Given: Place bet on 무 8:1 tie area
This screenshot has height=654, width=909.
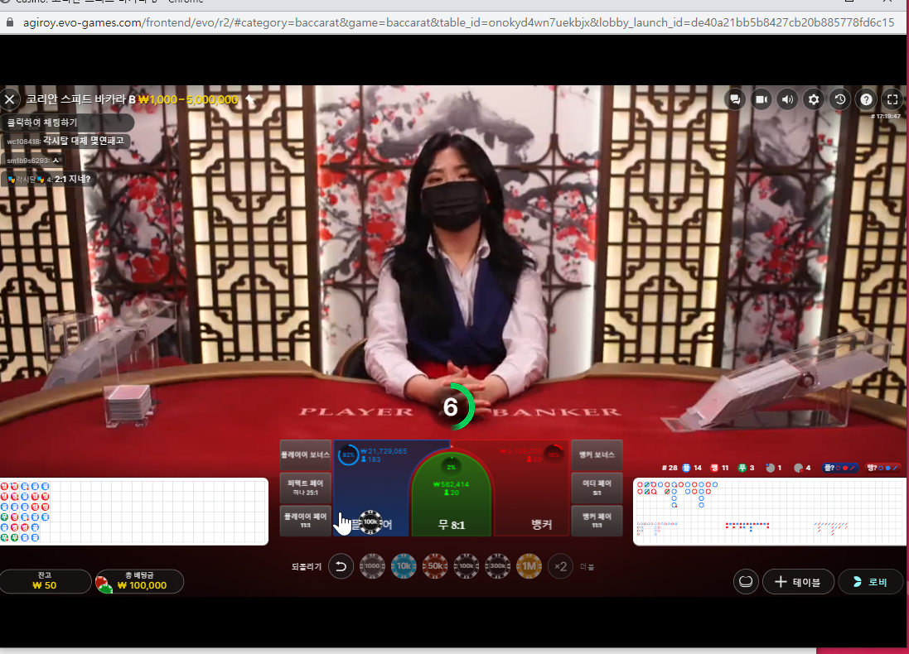Looking at the screenshot, I should click(451, 496).
